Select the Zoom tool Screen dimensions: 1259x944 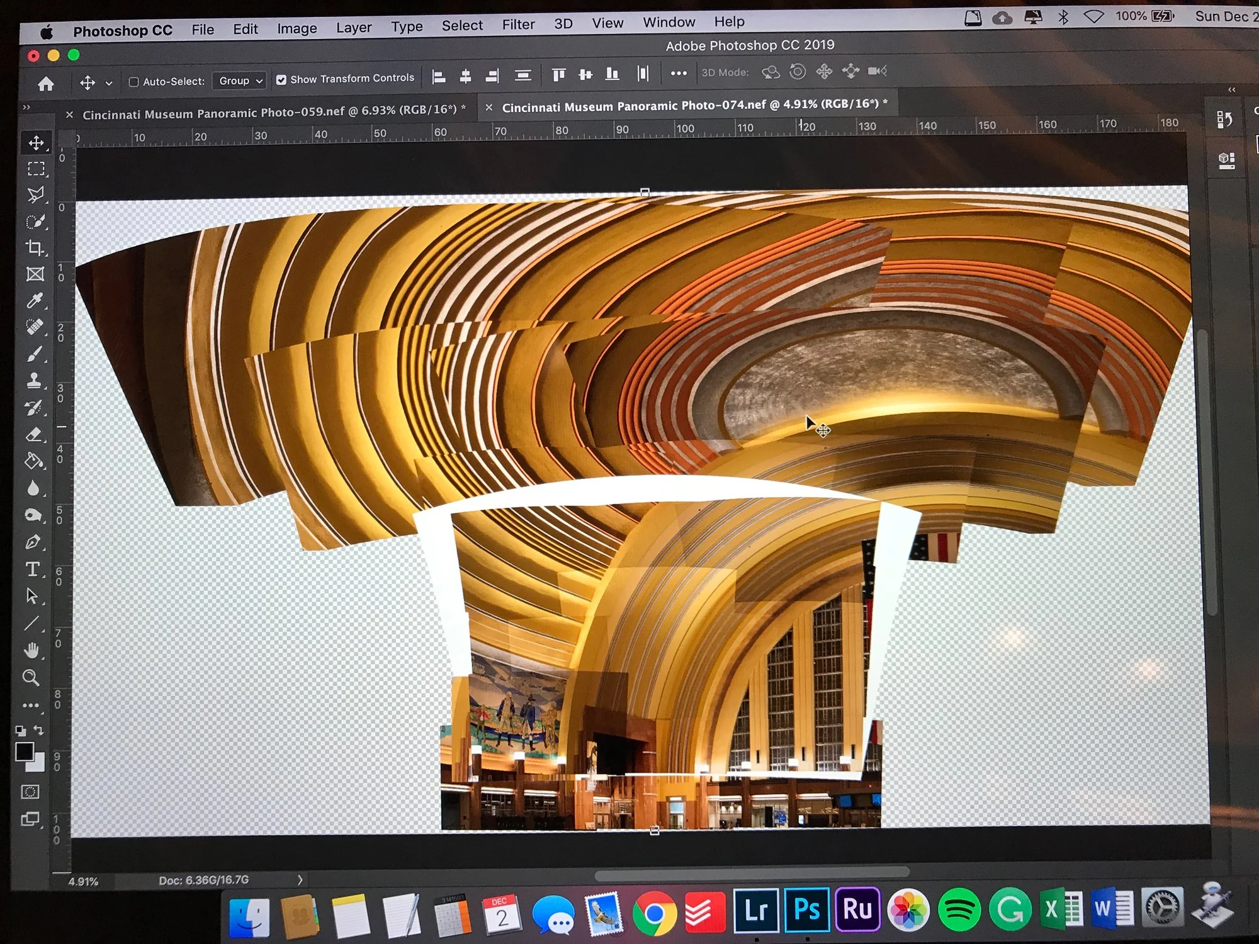(31, 678)
